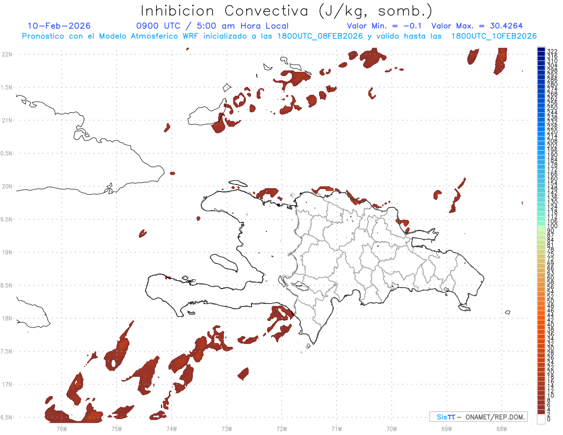Click the 1800UTC_10FEB2026 valid-until time text

tap(494, 36)
